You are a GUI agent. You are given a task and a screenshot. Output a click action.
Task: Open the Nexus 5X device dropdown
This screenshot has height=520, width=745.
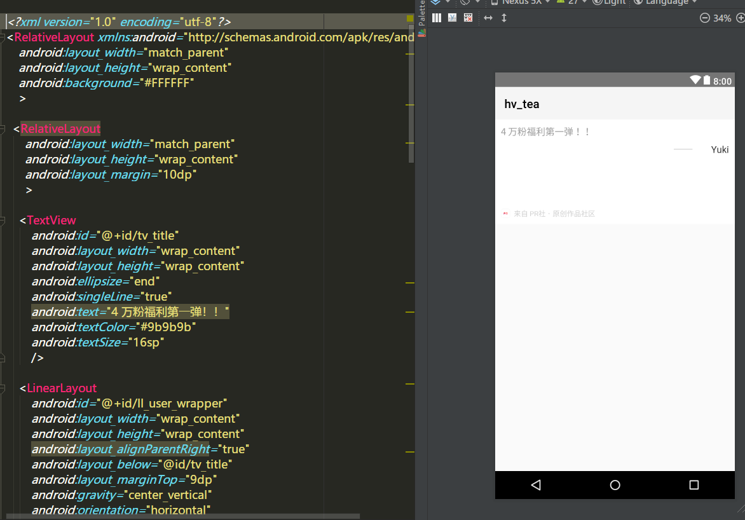click(520, 2)
